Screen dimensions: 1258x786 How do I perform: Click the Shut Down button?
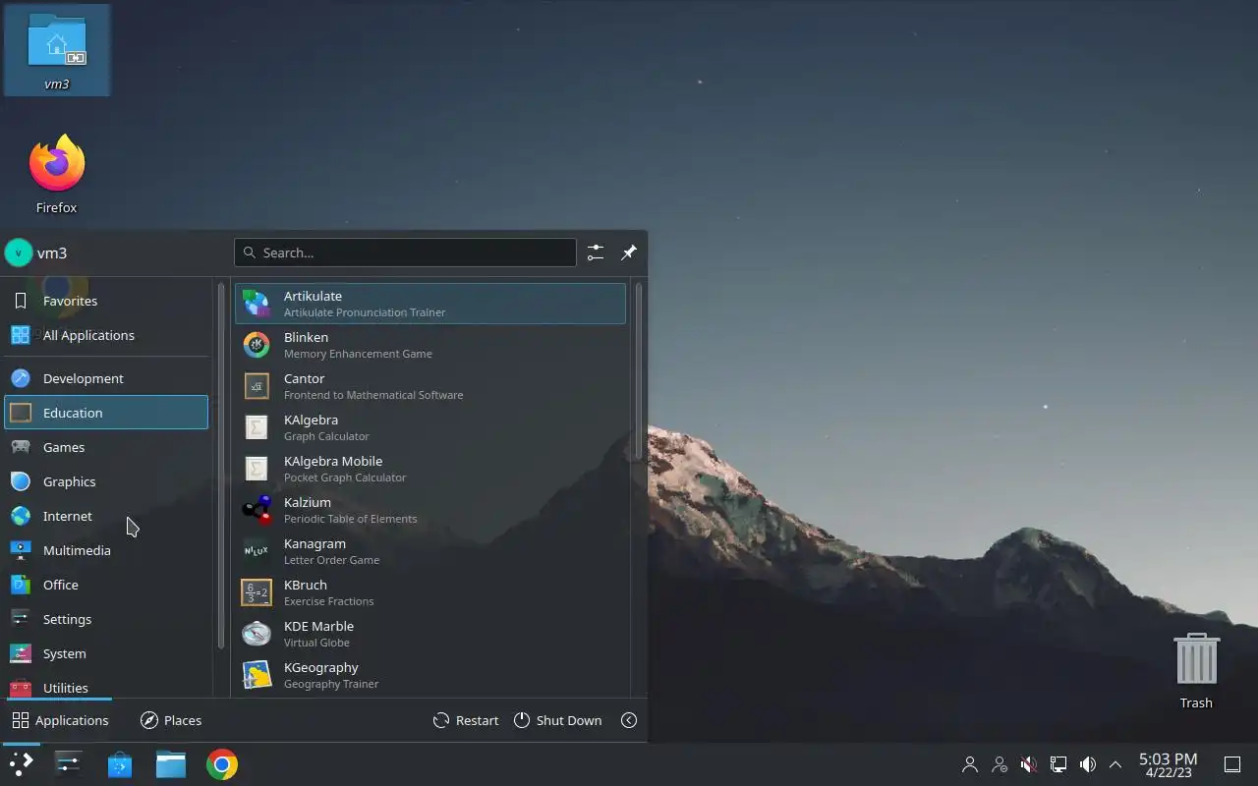tap(557, 720)
